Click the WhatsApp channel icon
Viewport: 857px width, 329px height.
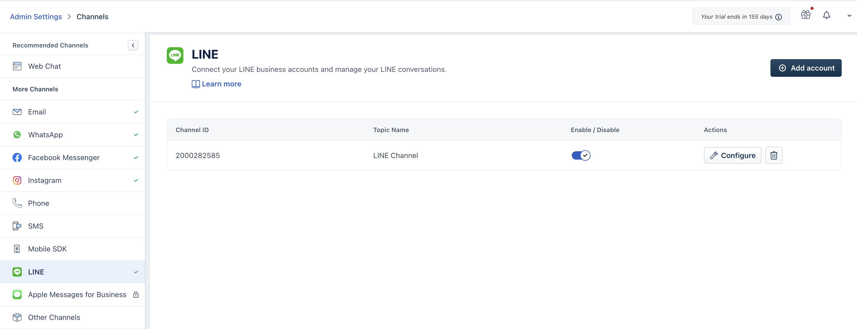(x=17, y=135)
